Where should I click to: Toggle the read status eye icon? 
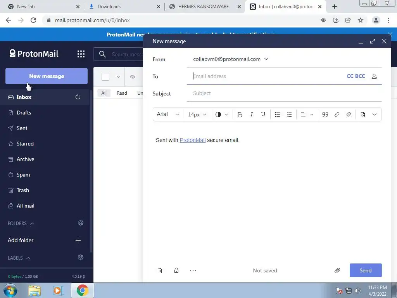click(133, 77)
